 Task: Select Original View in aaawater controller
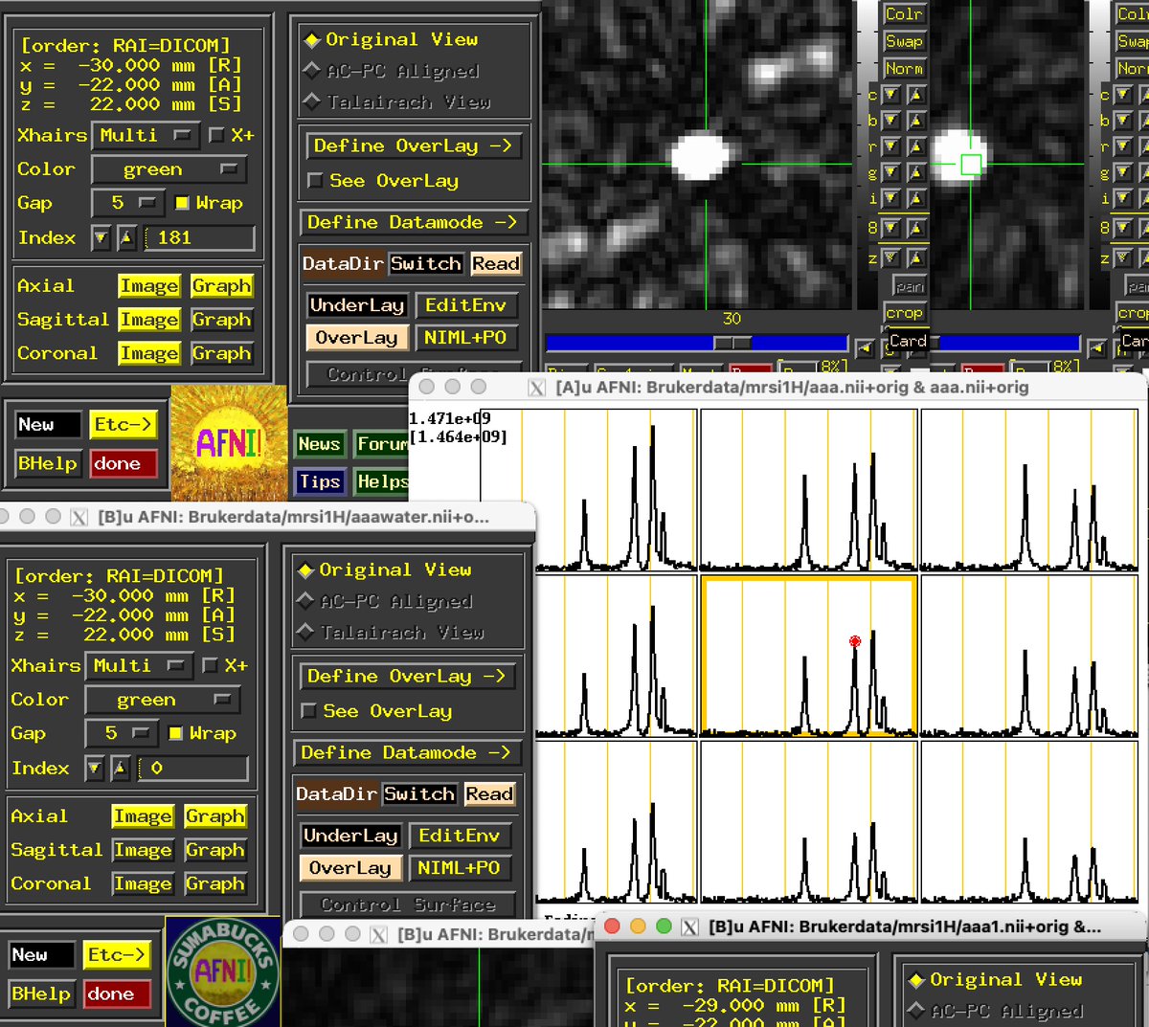coord(384,569)
